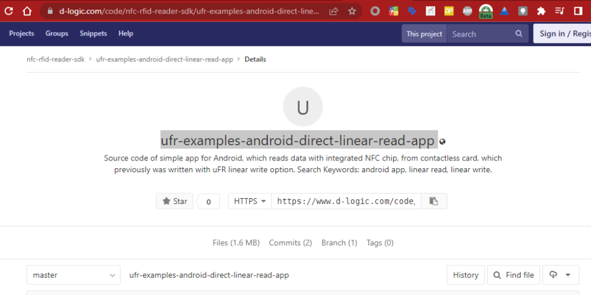Go to nfc-rfid-reader-sdk breadcrumb

(x=56, y=59)
